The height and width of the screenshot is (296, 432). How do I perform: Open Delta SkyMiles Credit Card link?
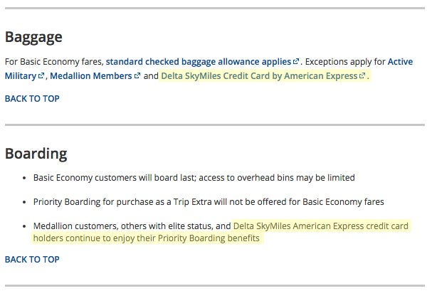tap(259, 76)
